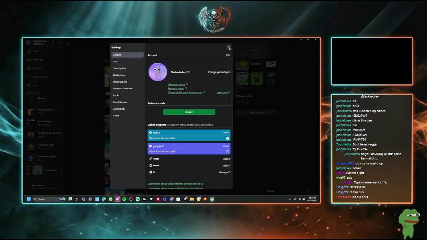Viewport: 427px width, 240px height.
Task: Click the volume icon in system tray
Action: pyautogui.click(x=304, y=199)
